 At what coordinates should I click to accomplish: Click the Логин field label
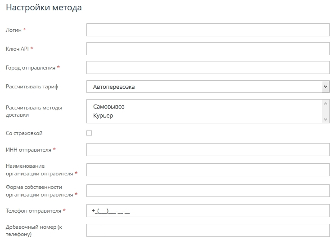point(13,30)
